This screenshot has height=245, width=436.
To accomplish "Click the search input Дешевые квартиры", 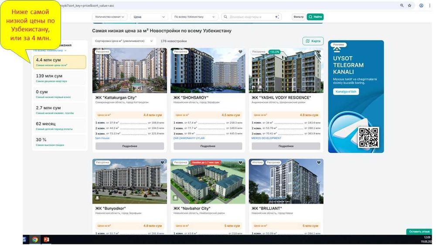I will point(252,17).
